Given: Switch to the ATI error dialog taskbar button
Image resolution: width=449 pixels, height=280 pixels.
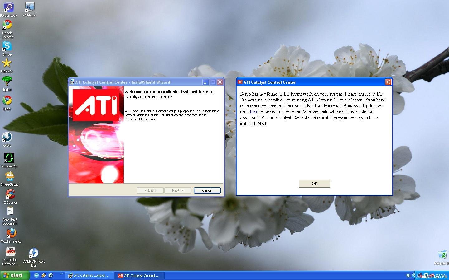Looking at the screenshot, I should coord(140,275).
